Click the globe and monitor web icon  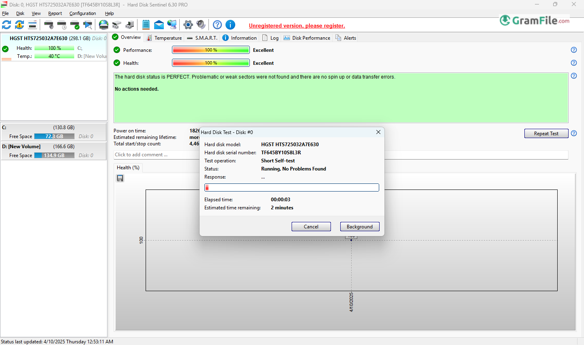172,25
